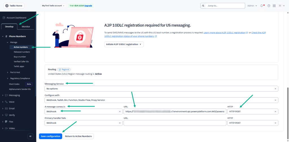Viewport: 289px width, 142px height.
Task: Open the Admin dropdown menu
Action: click(252, 6)
